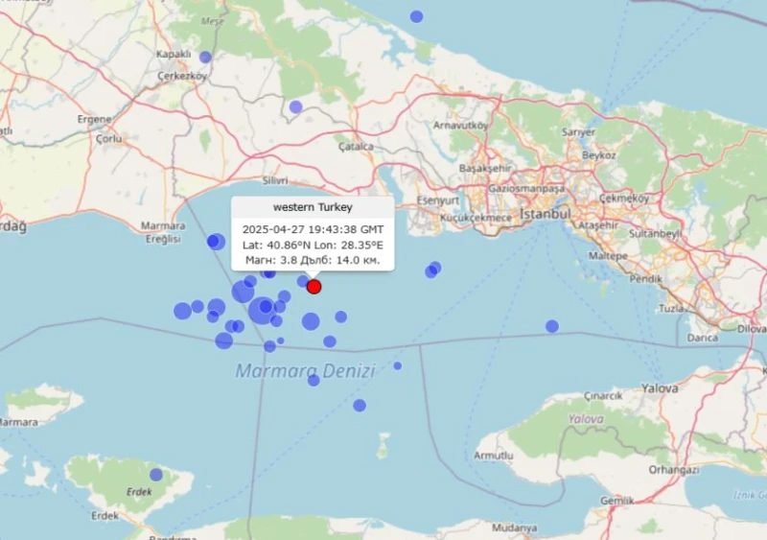Click the Küçükçekmece label

tap(476, 218)
